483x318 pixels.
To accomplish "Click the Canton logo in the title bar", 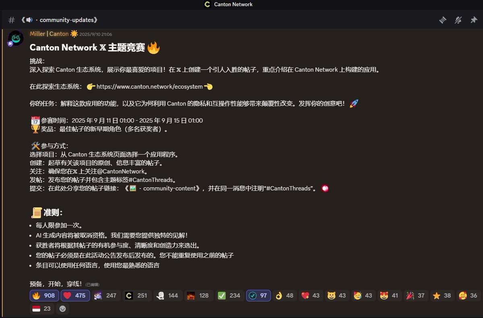I will coord(207,4).
